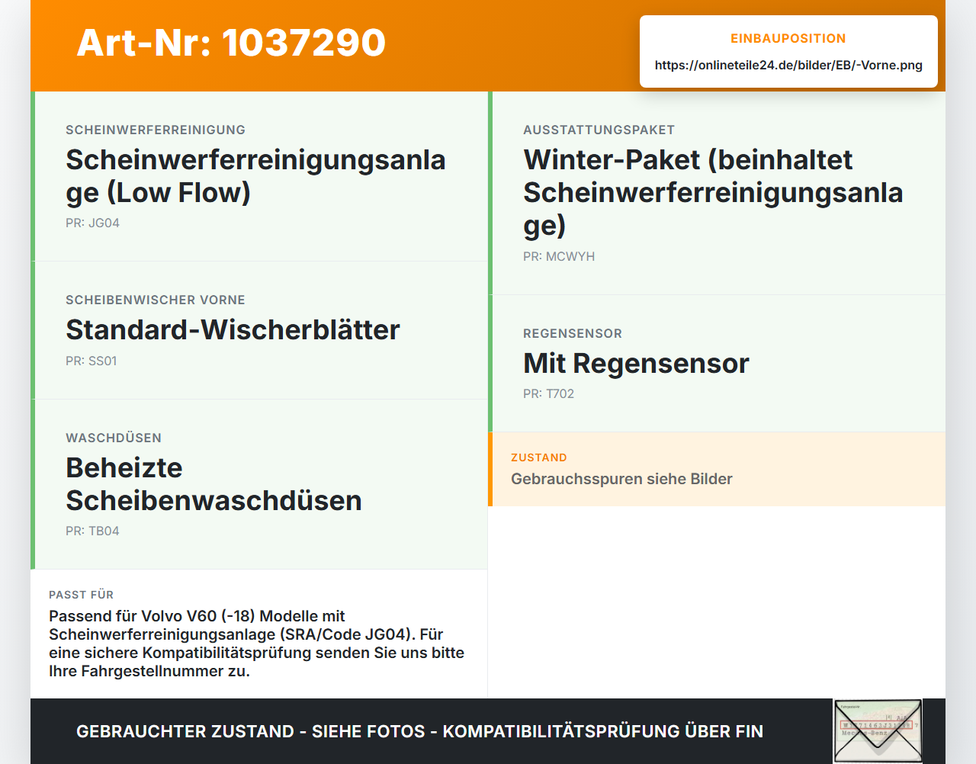Click the PR: JG04 code

click(x=92, y=223)
